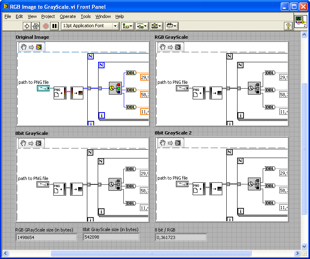The width and height of the screenshot is (310, 259).
Task: Click Read PNG File icon in RGB GrayScale
Action: coord(199,93)
